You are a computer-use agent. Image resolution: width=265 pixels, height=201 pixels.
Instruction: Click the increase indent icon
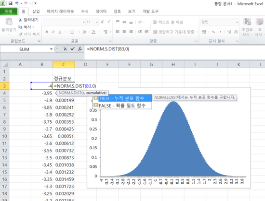click(146, 32)
